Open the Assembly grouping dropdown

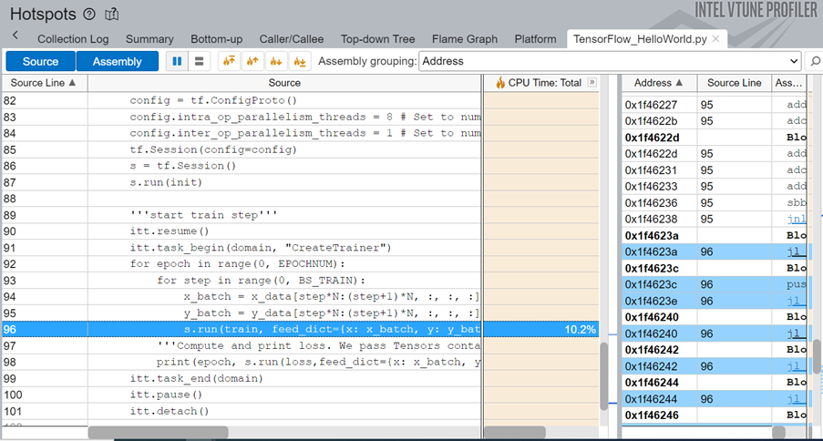pyautogui.click(x=609, y=61)
